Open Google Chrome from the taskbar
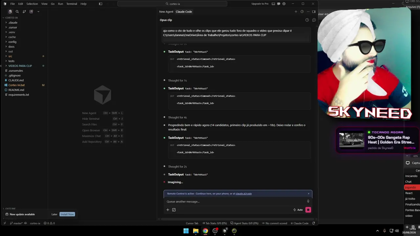The image size is (420, 236). tap(205, 231)
